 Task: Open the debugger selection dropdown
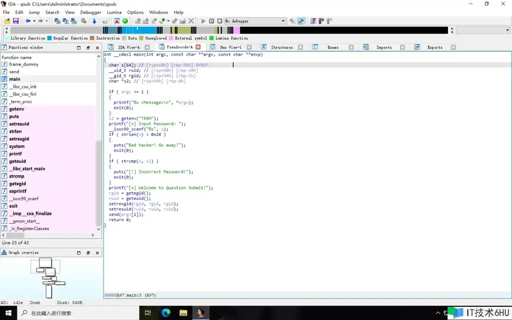point(283,21)
